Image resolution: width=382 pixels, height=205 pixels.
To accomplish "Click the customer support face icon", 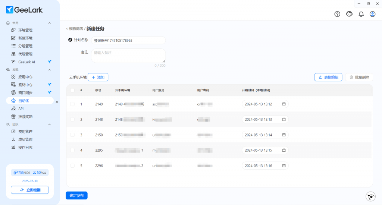I will click(349, 14).
